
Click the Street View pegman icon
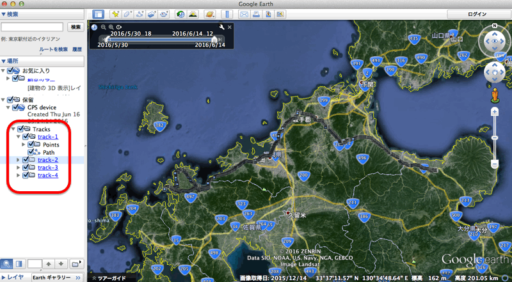(x=495, y=95)
